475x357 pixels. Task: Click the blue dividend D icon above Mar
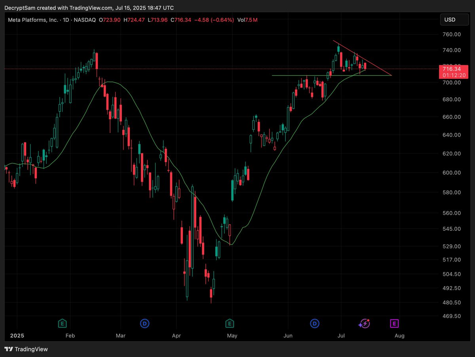pyautogui.click(x=145, y=324)
